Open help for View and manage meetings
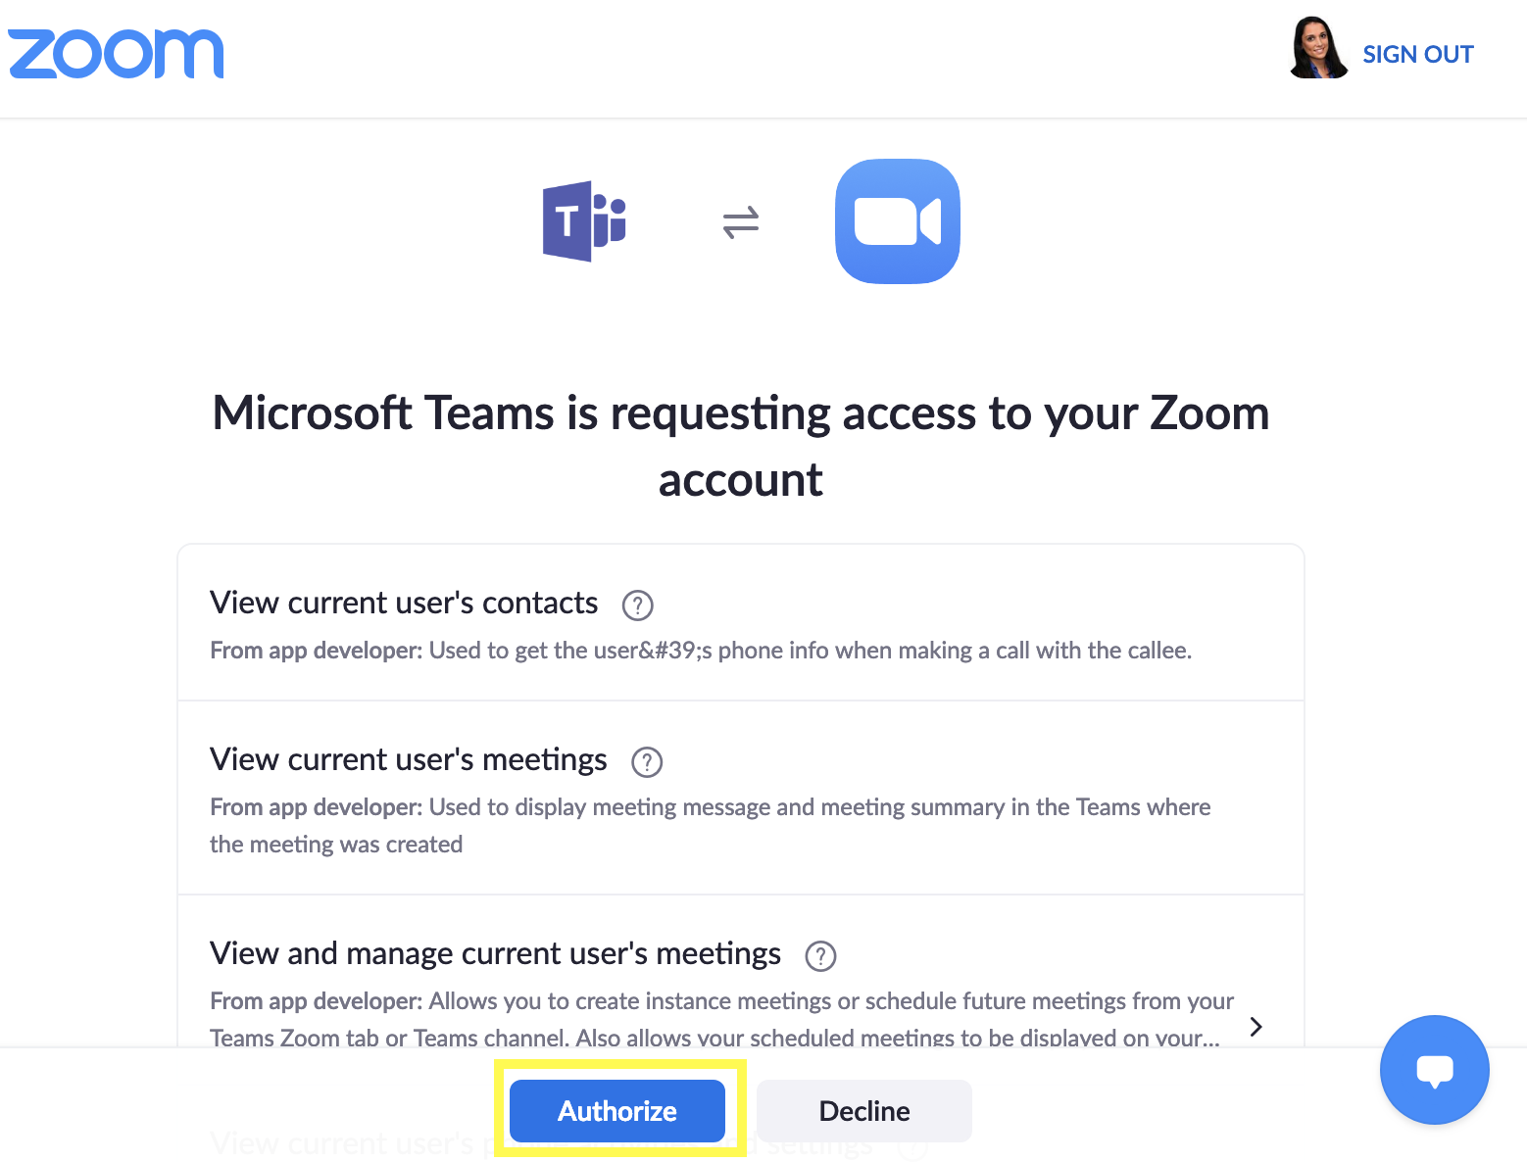Viewport: 1527px width, 1162px height. click(820, 956)
